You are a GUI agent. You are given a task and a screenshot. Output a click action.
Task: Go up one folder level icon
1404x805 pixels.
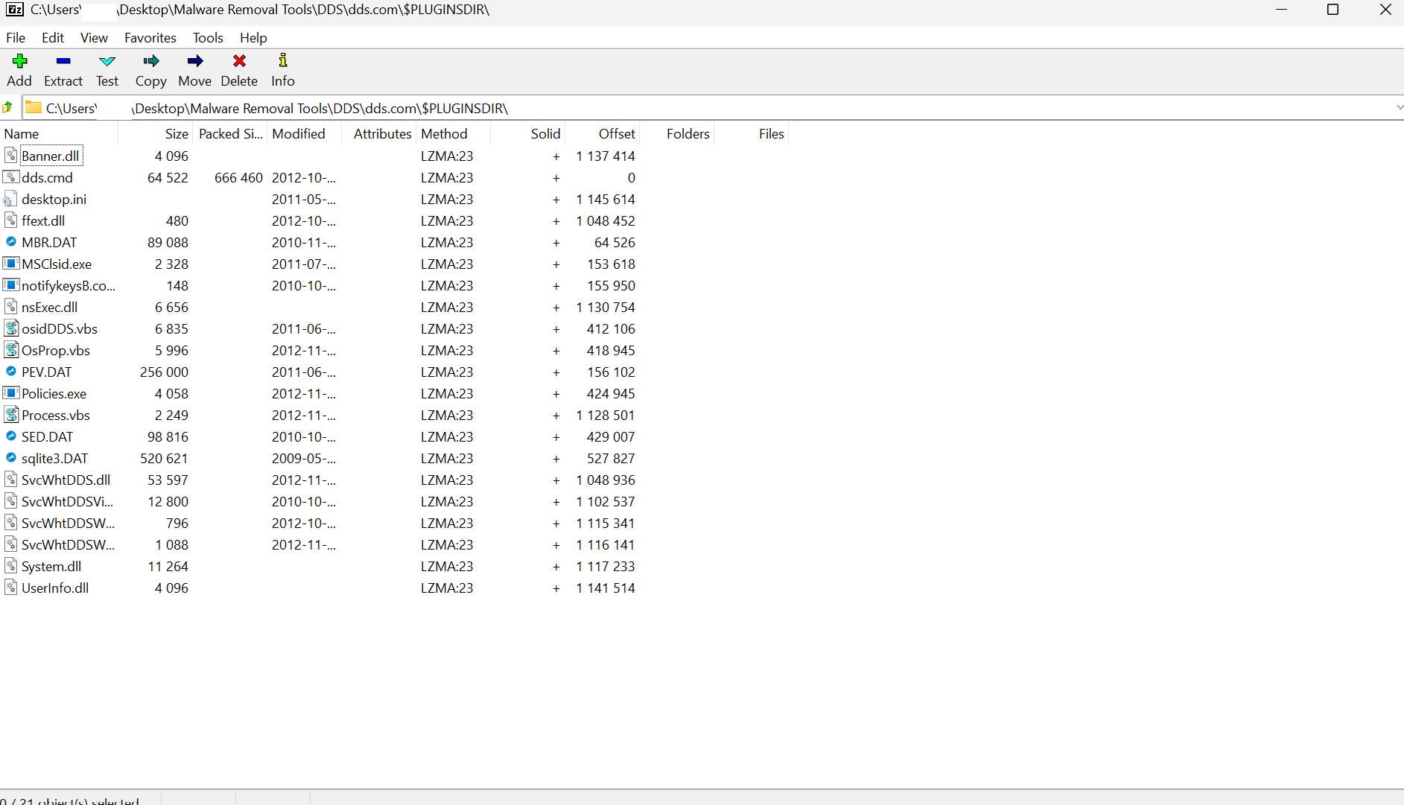(8, 108)
